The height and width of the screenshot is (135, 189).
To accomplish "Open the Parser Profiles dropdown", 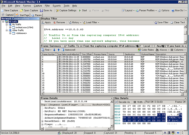I will point(146,10).
